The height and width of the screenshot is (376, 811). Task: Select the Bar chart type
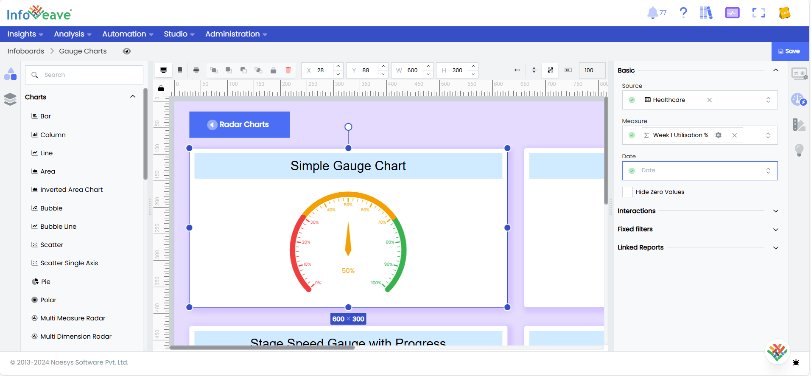click(41, 116)
